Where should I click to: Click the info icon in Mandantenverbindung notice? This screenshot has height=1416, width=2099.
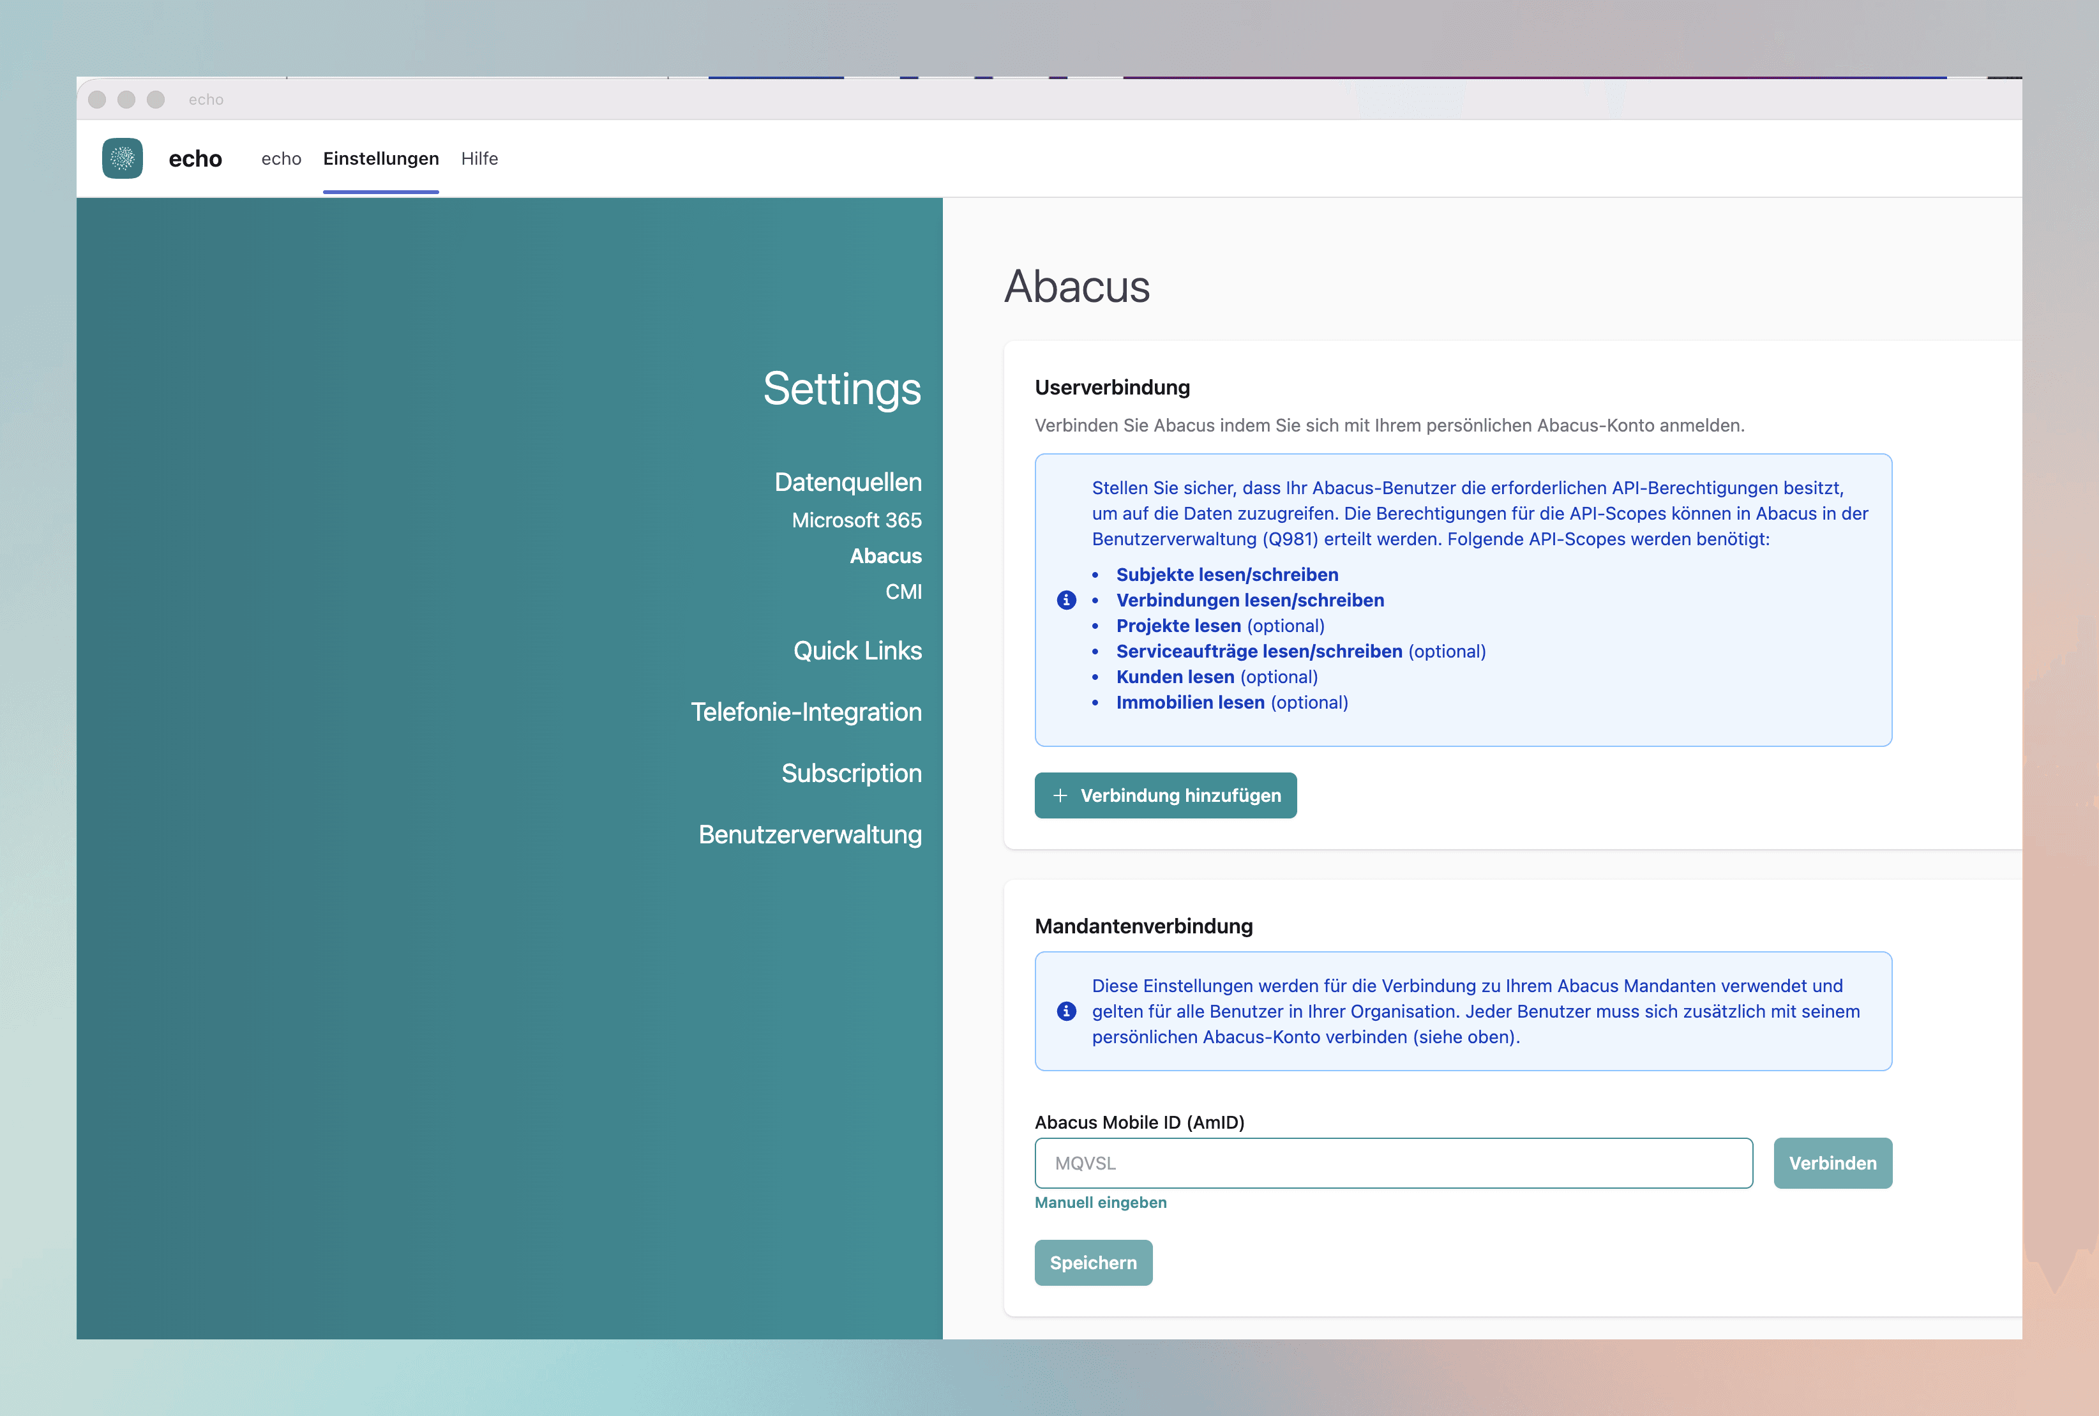pos(1066,1011)
